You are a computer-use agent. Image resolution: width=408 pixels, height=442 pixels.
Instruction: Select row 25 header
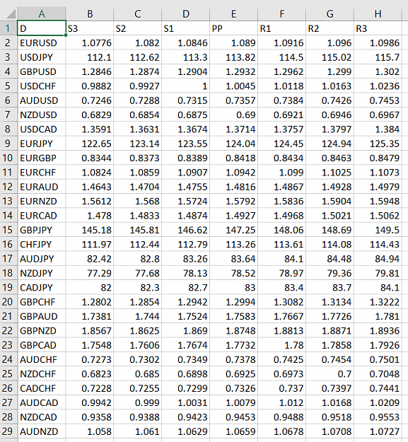(x=8, y=373)
